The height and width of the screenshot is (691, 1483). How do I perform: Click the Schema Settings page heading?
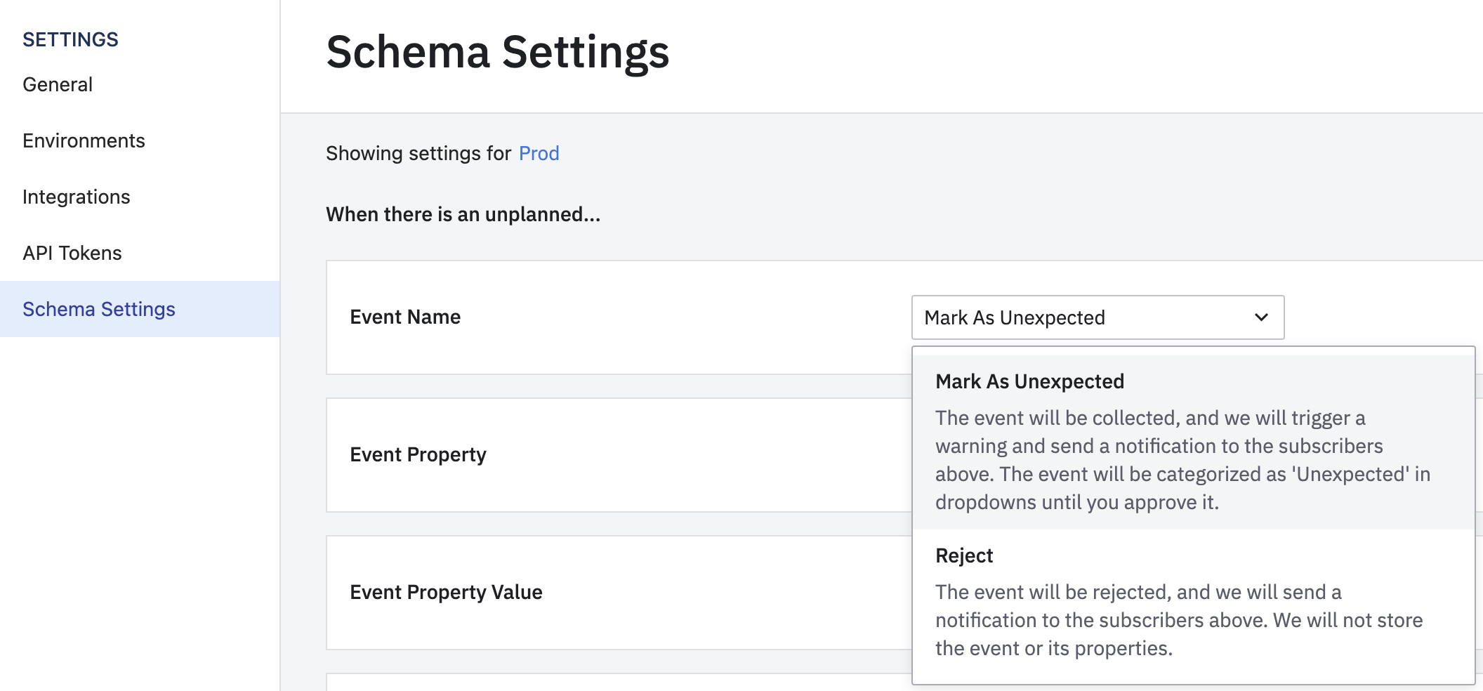[497, 53]
